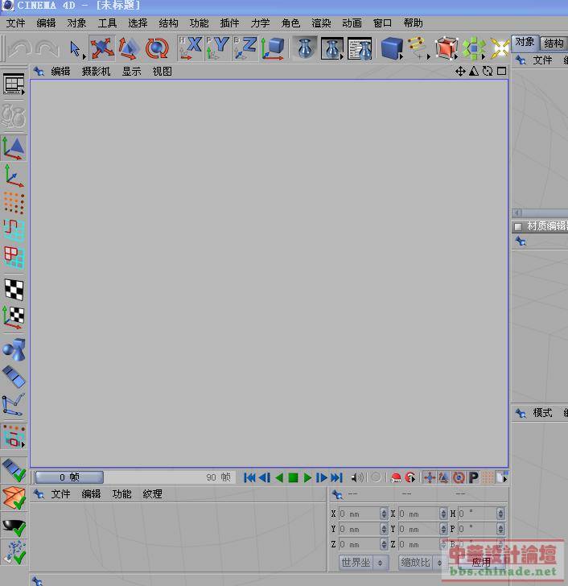This screenshot has width=568, height=586.
Task: Open the 缩放比 size mode dropdown
Action: coord(422,563)
